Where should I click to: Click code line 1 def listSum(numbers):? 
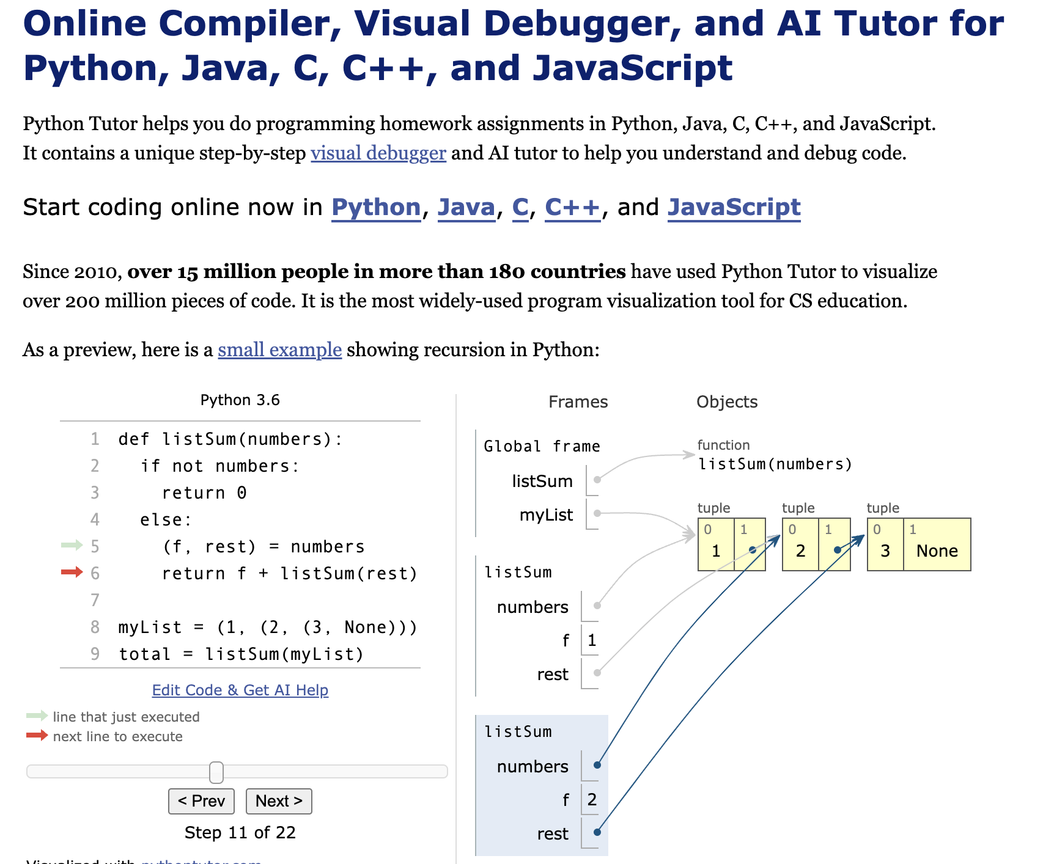click(231, 439)
